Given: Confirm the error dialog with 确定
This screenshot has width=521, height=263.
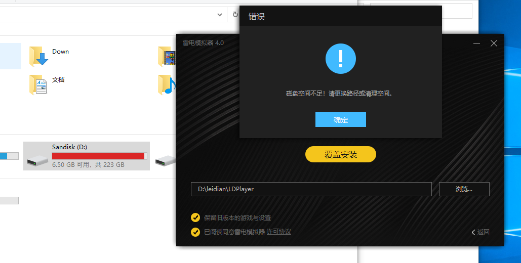Looking at the screenshot, I should pyautogui.click(x=341, y=119).
